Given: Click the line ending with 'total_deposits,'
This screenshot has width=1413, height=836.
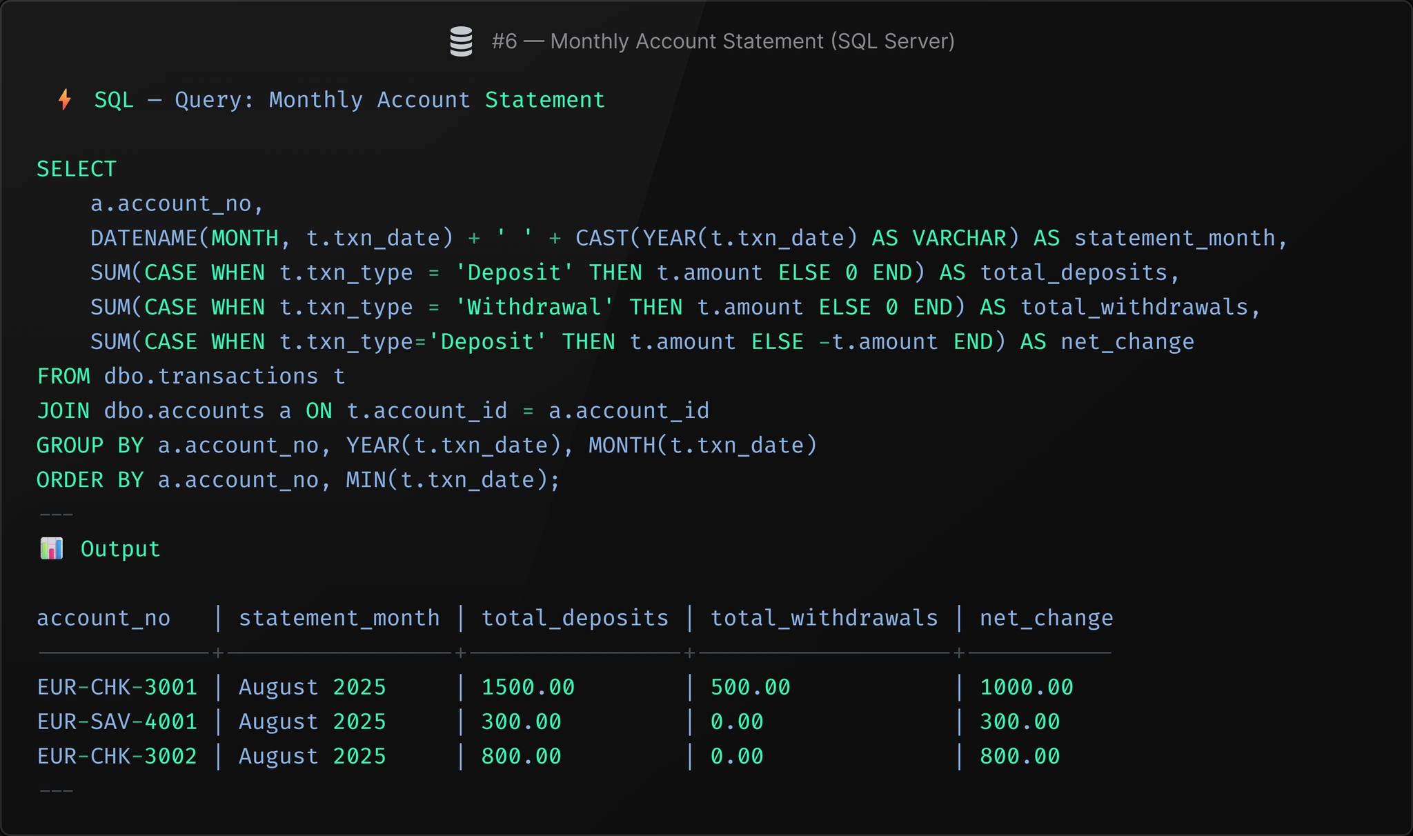Looking at the screenshot, I should point(635,272).
